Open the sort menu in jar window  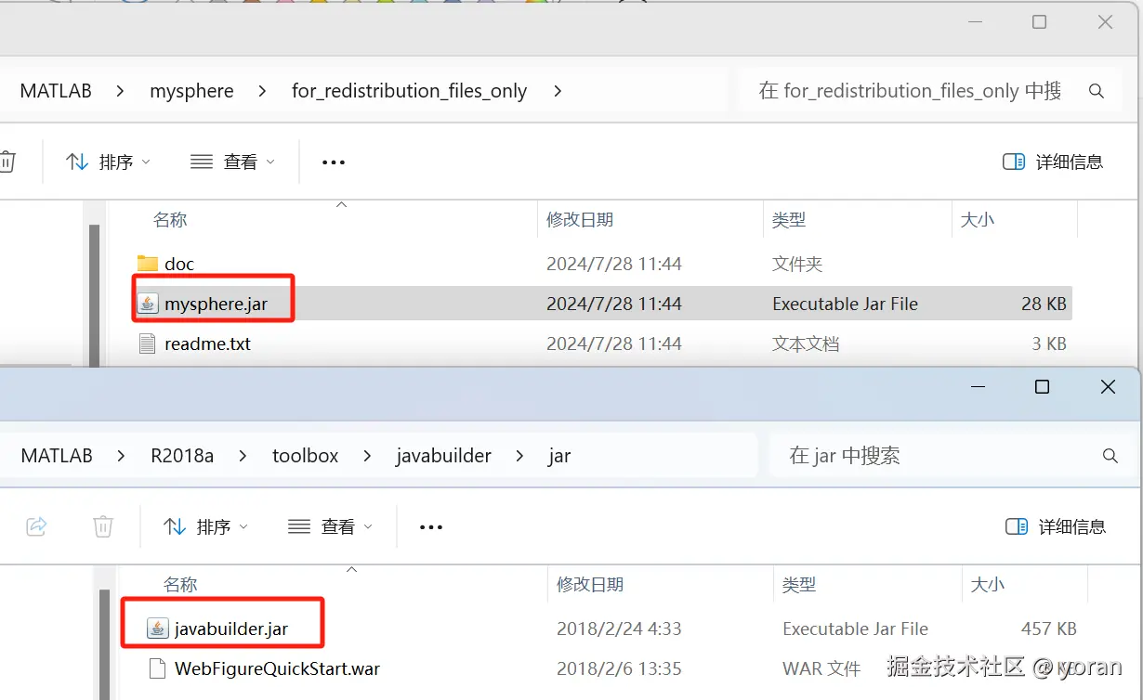click(205, 526)
